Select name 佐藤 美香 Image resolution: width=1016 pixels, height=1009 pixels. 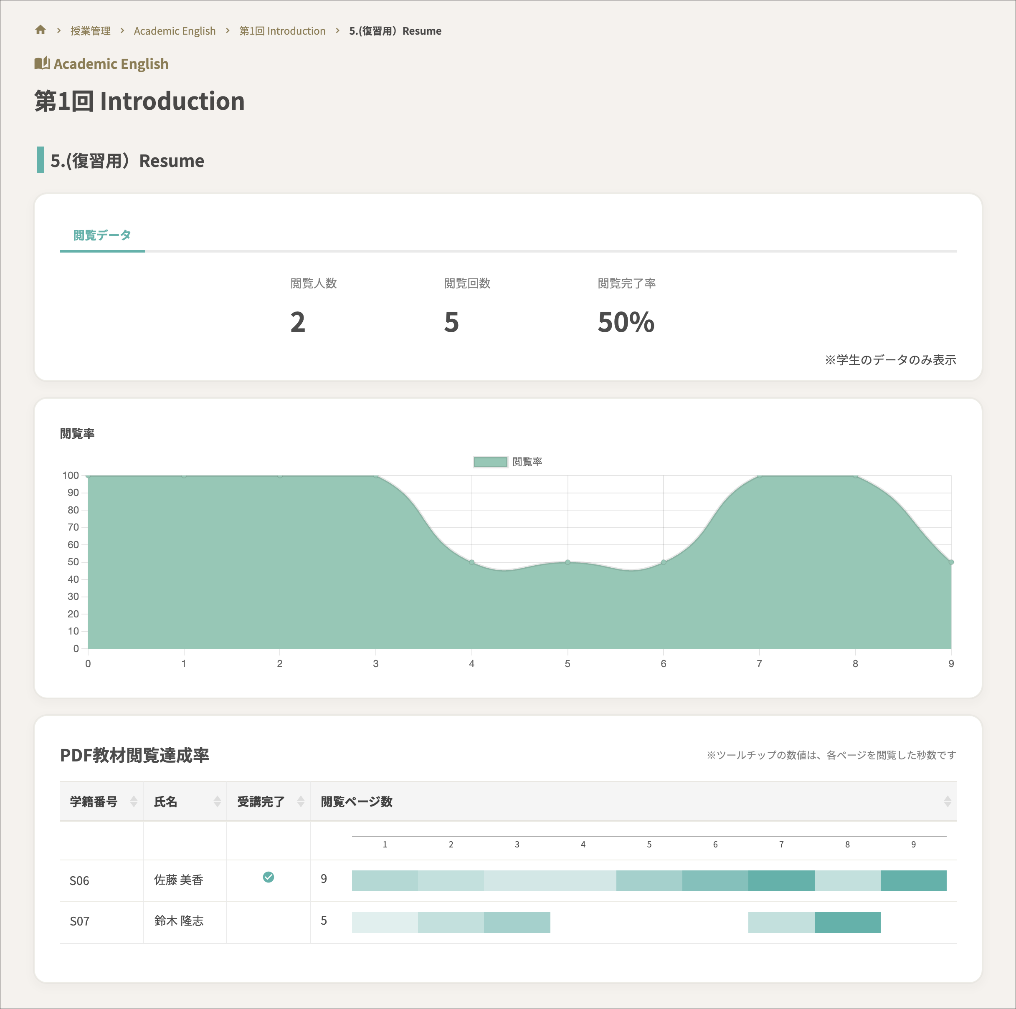[x=178, y=880]
